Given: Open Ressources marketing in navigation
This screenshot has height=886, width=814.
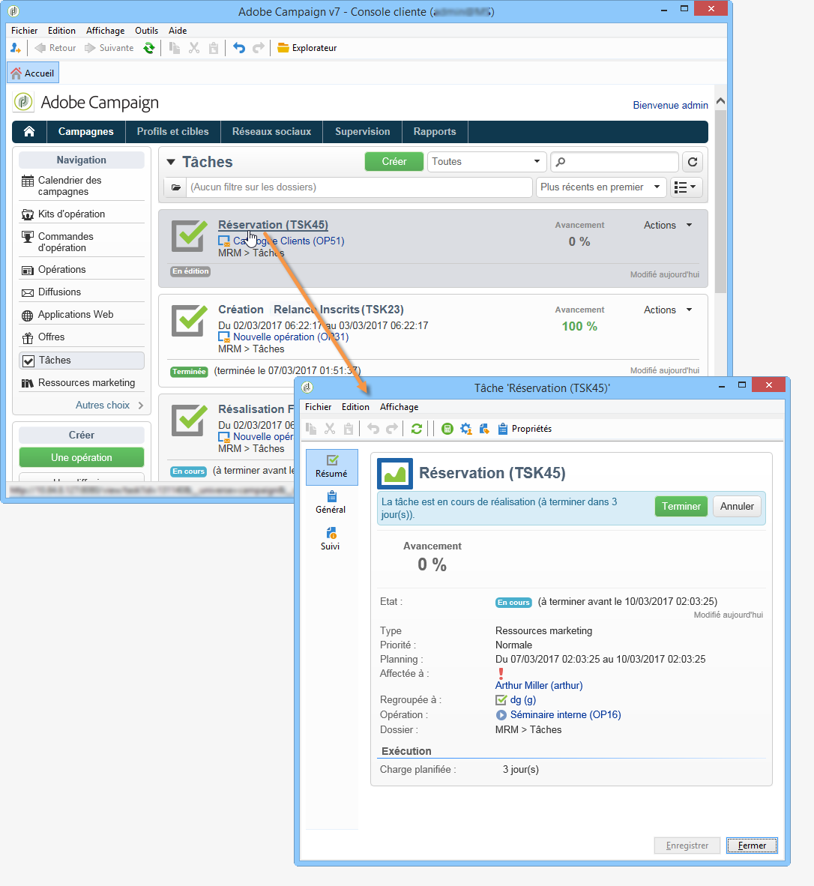Looking at the screenshot, I should click(82, 382).
